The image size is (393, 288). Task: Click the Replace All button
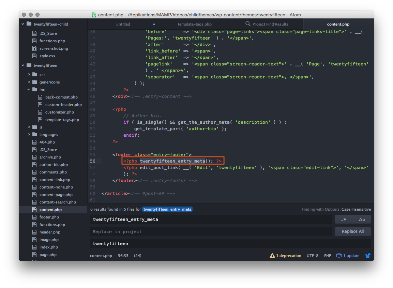click(353, 231)
